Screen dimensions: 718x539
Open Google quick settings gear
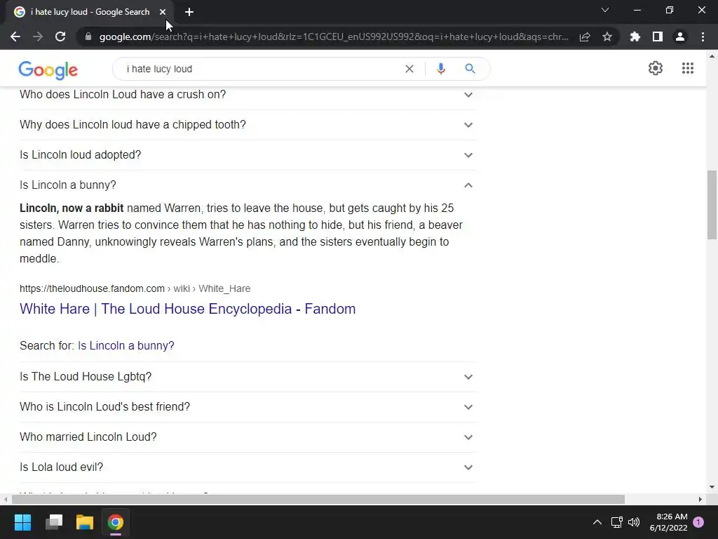point(656,68)
